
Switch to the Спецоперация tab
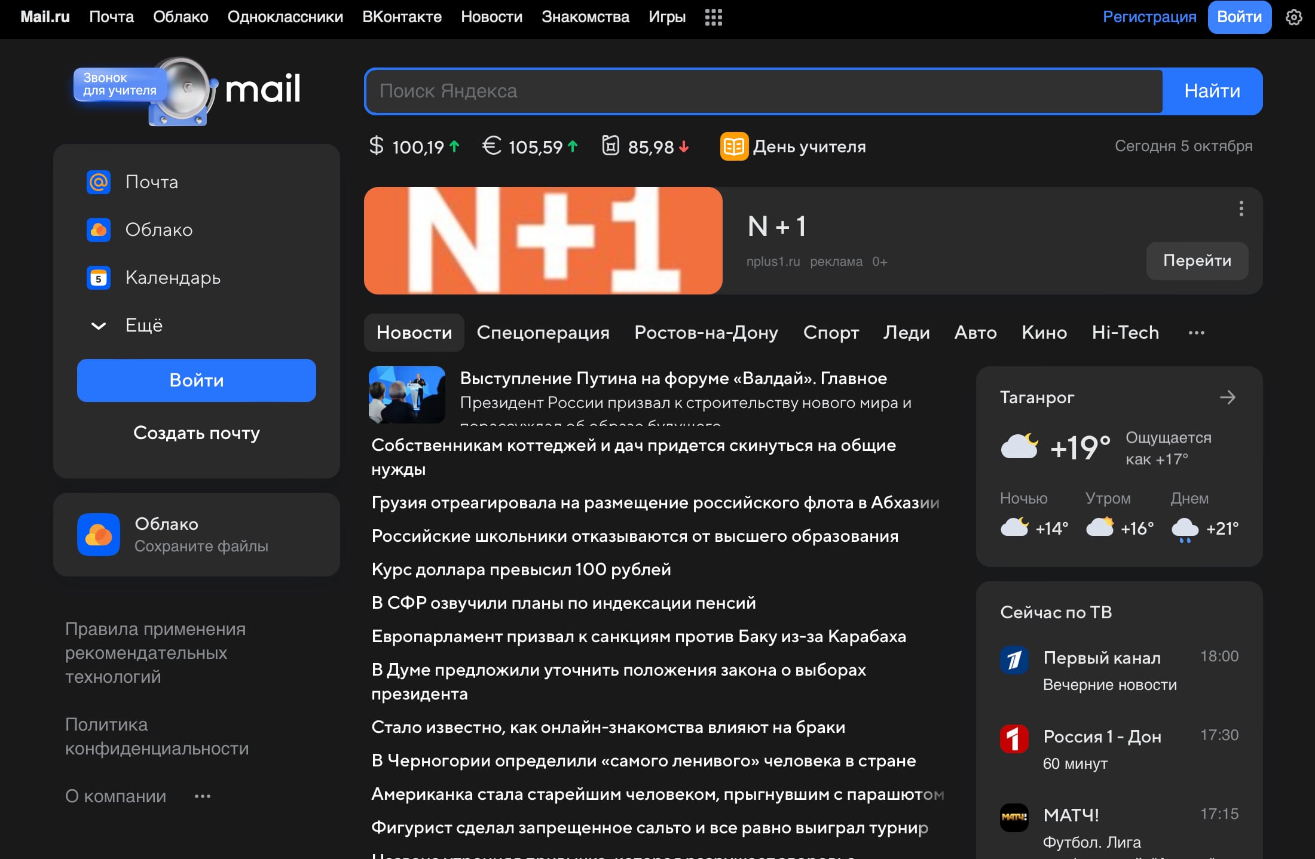pos(543,333)
